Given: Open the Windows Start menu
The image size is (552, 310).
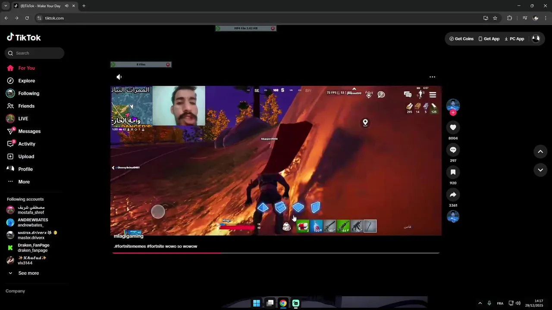Looking at the screenshot, I should [x=257, y=303].
